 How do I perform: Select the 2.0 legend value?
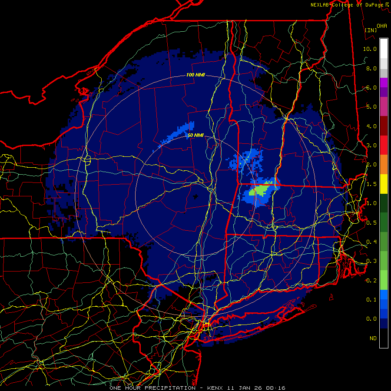(371, 165)
